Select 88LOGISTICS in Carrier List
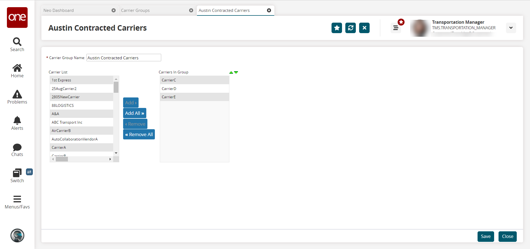 pos(81,105)
